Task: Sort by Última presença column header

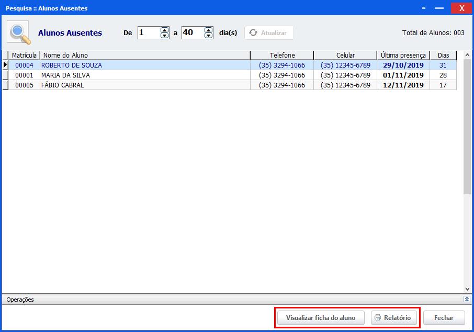Action: [403, 56]
